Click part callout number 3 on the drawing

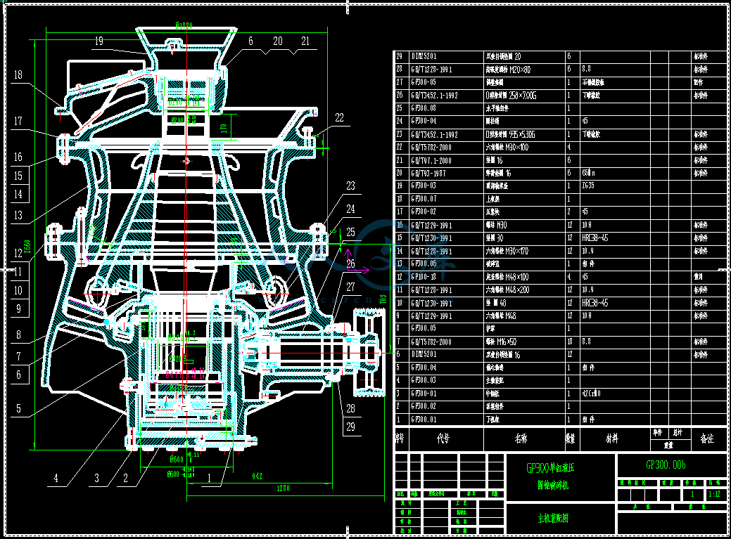97,478
